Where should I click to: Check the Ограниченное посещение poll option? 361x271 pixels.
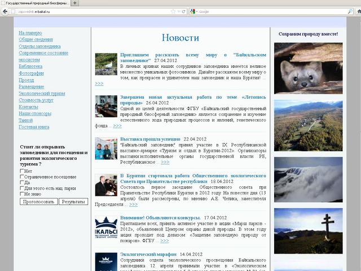[x=22, y=177]
